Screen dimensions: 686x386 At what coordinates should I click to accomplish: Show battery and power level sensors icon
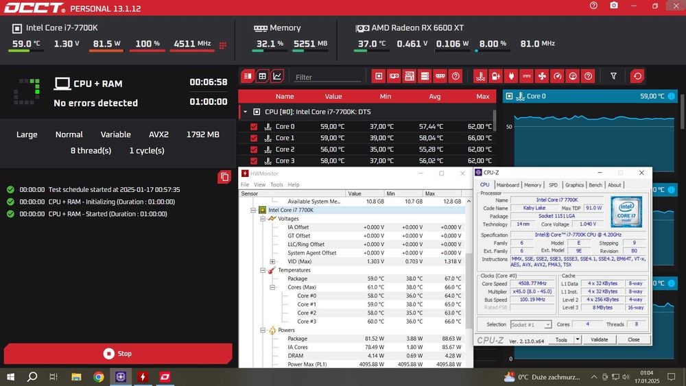(496, 76)
